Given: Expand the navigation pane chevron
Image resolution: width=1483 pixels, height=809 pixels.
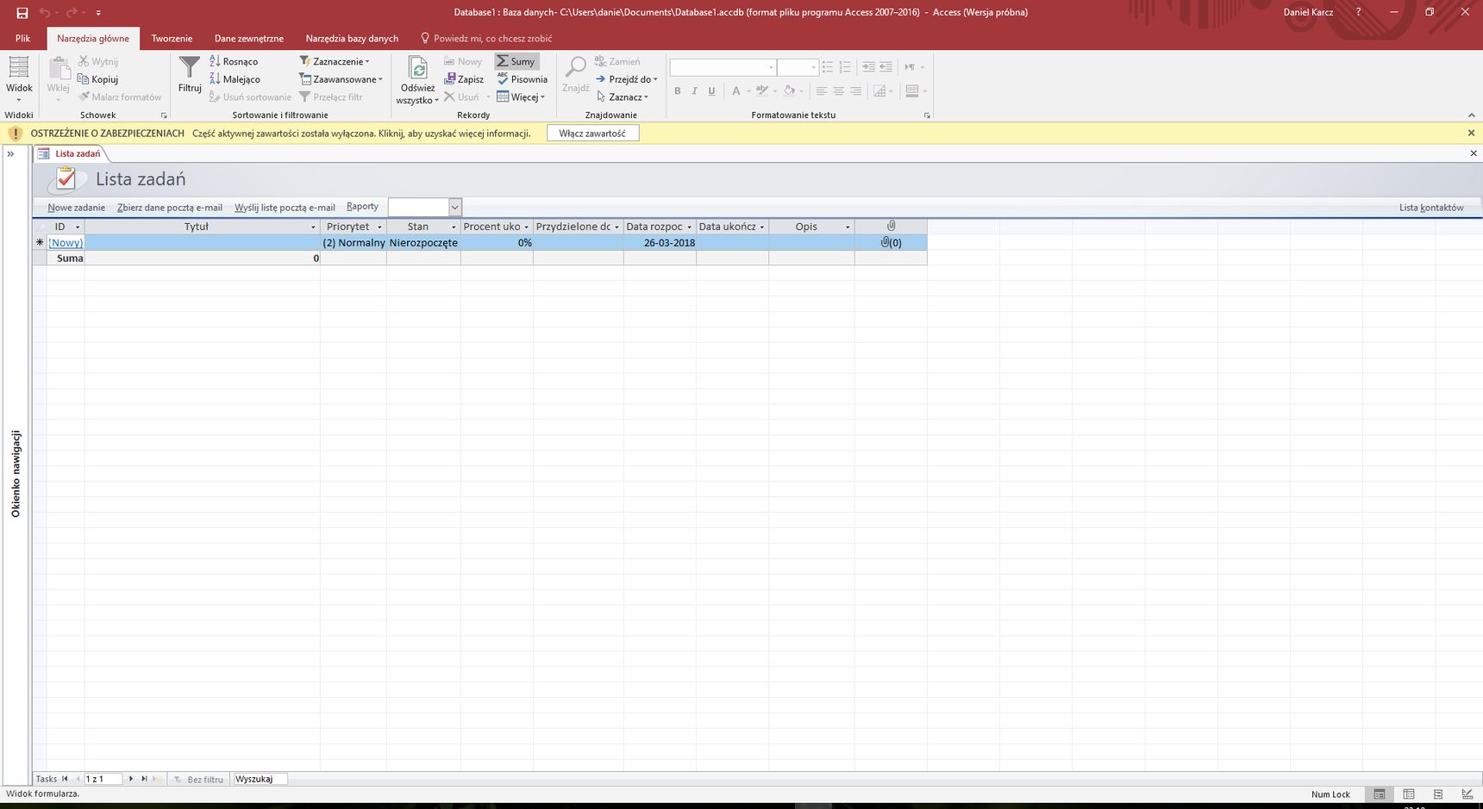Looking at the screenshot, I should 11,154.
